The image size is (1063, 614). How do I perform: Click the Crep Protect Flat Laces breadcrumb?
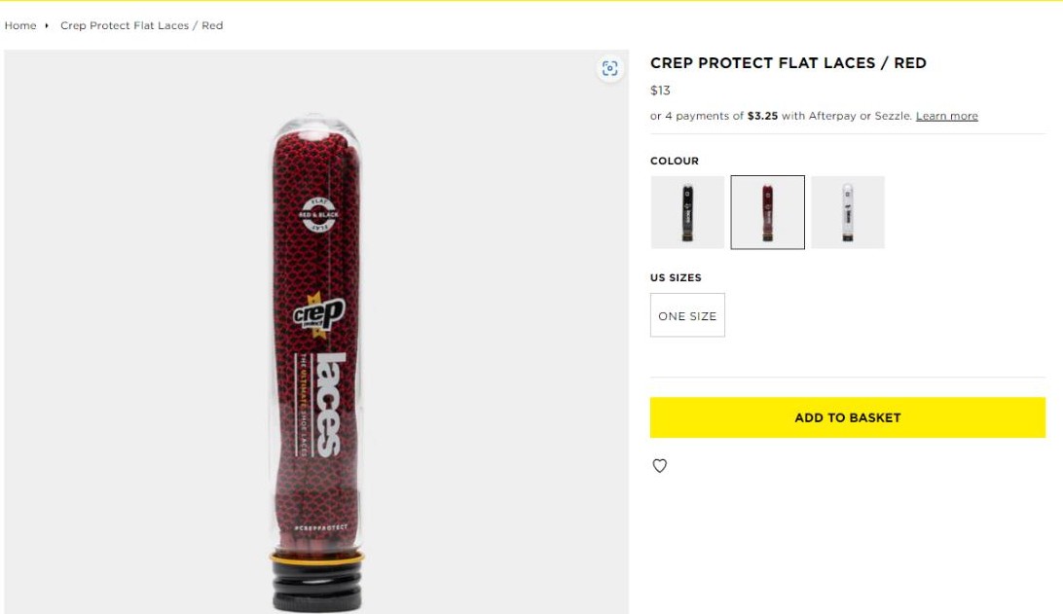pos(142,25)
